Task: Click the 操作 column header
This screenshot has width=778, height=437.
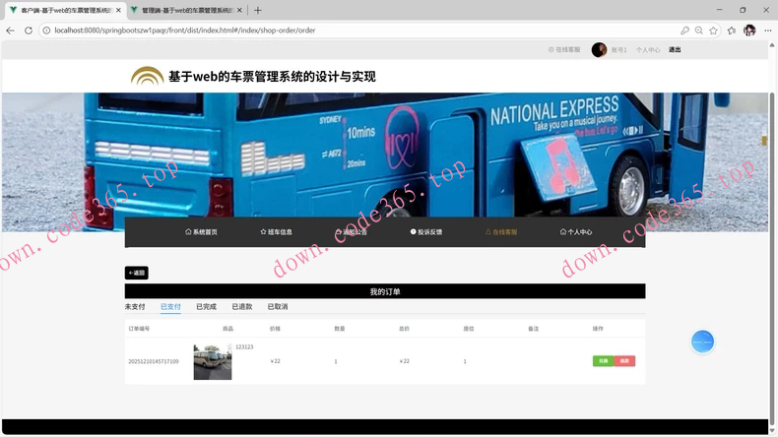Action: pyautogui.click(x=598, y=329)
